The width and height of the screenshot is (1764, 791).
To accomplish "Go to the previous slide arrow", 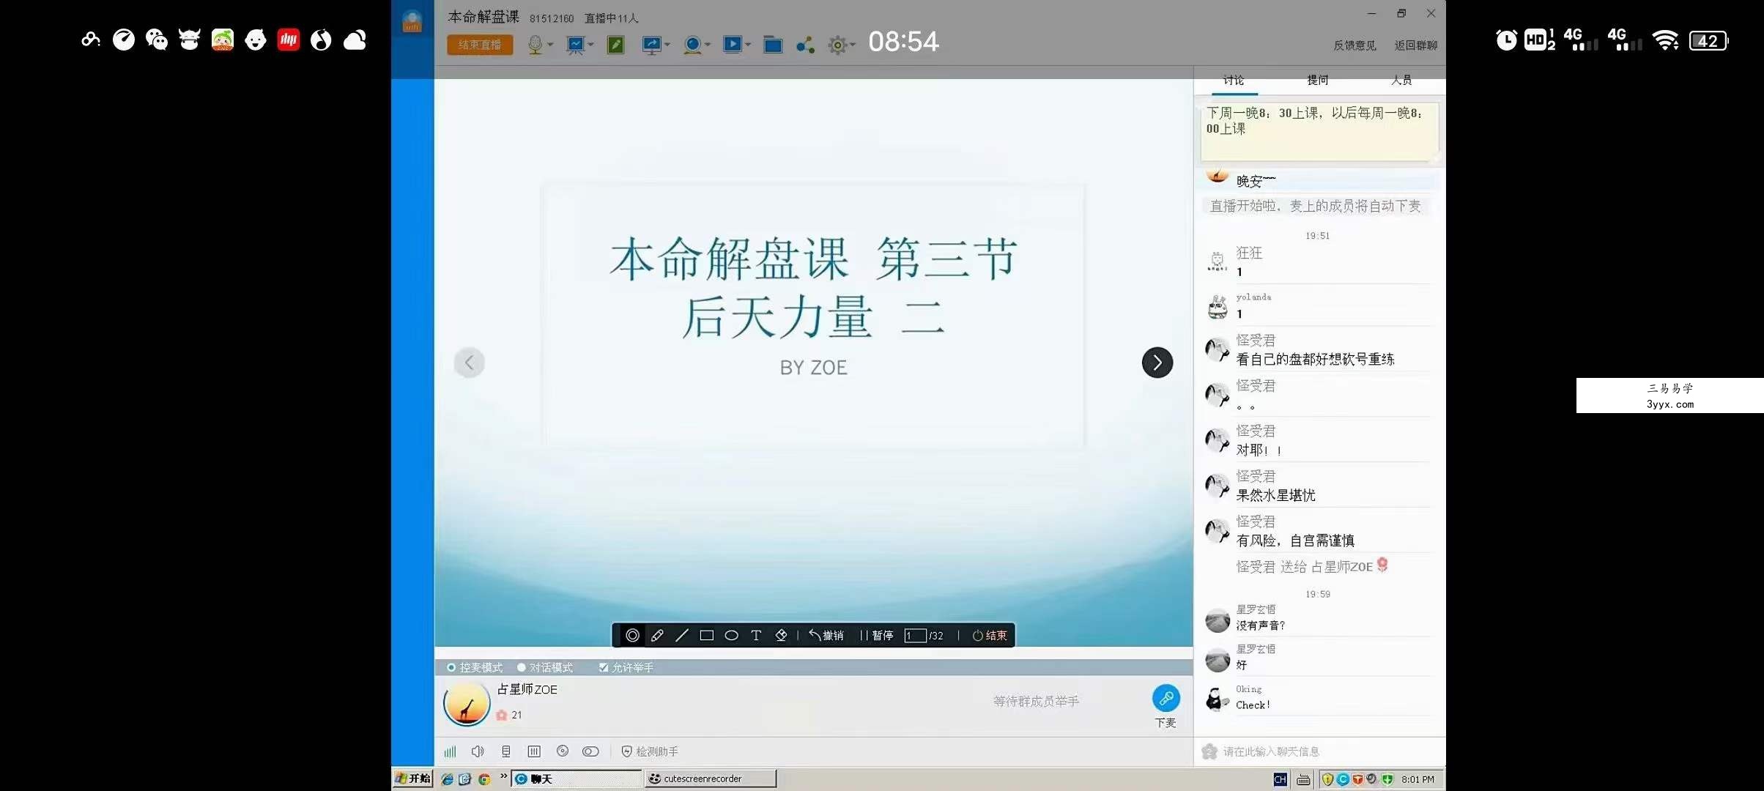I will [470, 363].
